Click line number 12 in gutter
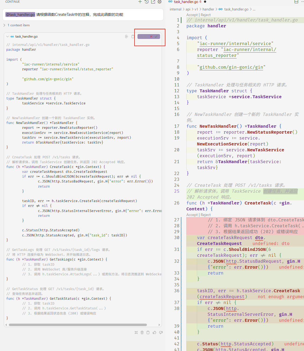 pos(177,91)
